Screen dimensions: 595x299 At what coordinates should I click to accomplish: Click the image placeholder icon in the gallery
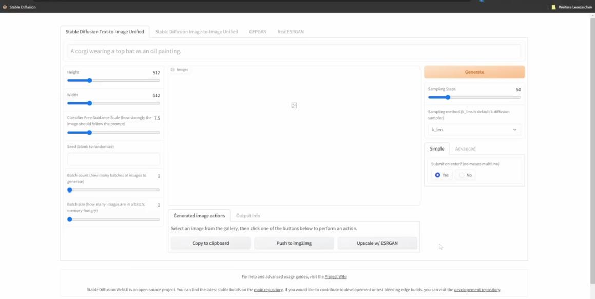click(294, 105)
